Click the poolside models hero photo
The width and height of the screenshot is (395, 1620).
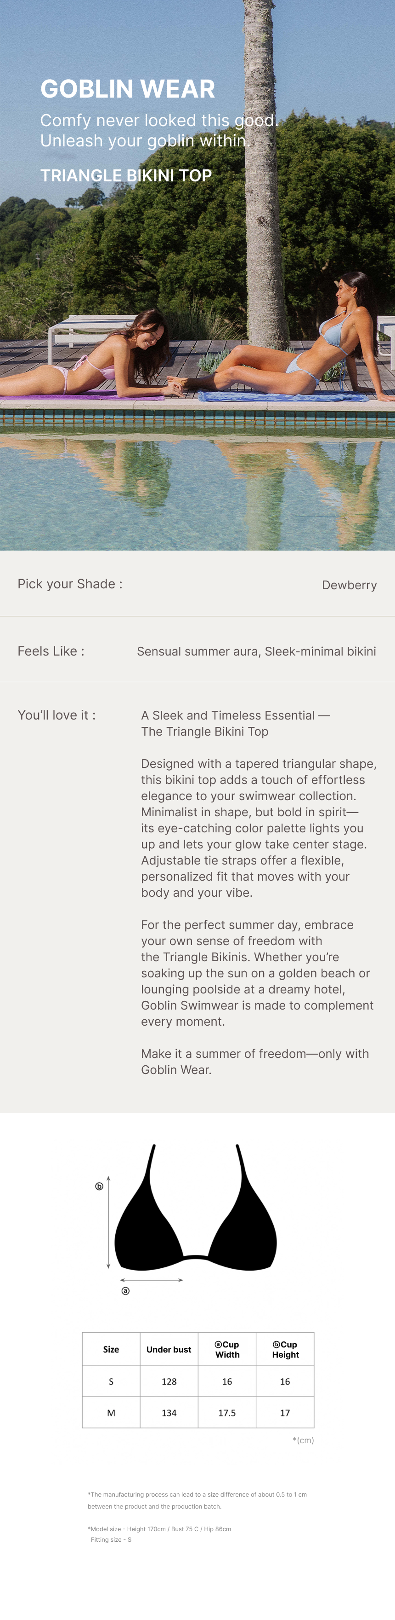tap(197, 377)
